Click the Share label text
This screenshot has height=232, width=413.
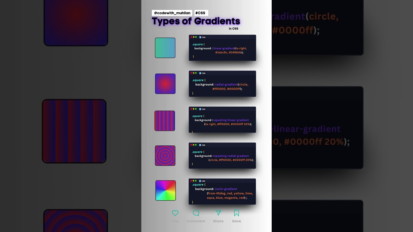pos(218,221)
